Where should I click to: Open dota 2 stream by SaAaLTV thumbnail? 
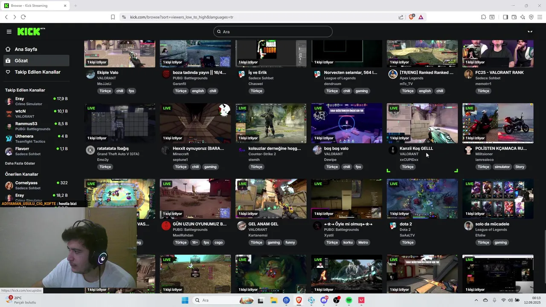coord(422,199)
